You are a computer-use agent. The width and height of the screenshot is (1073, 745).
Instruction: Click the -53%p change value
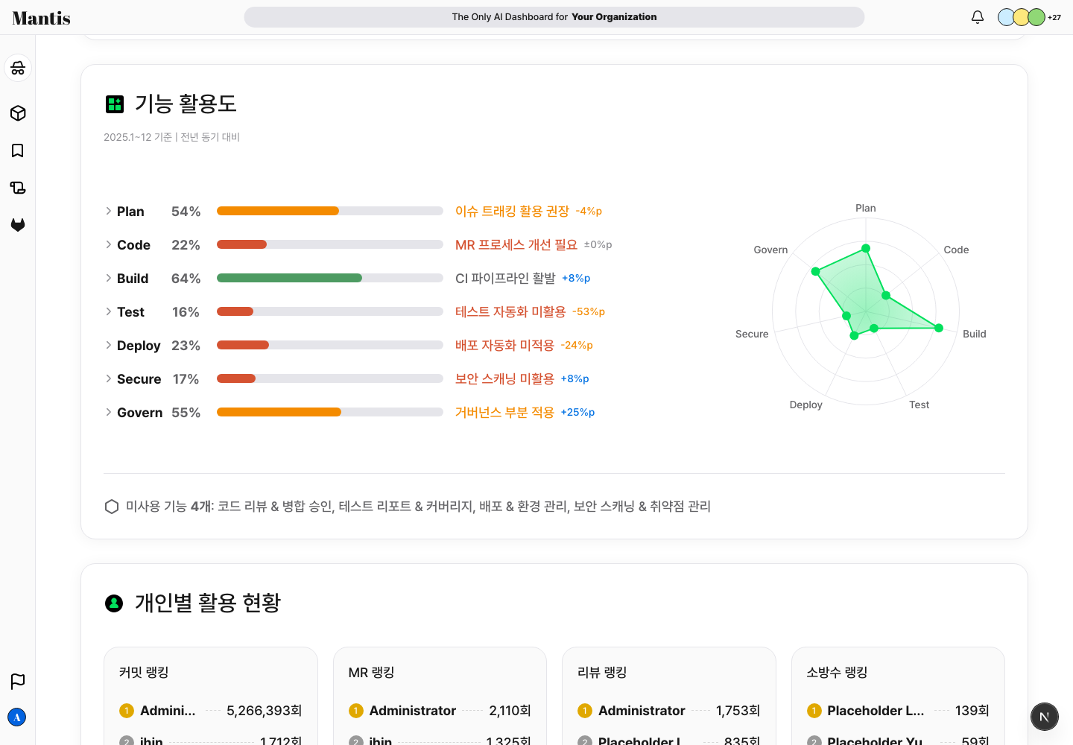pos(589,312)
